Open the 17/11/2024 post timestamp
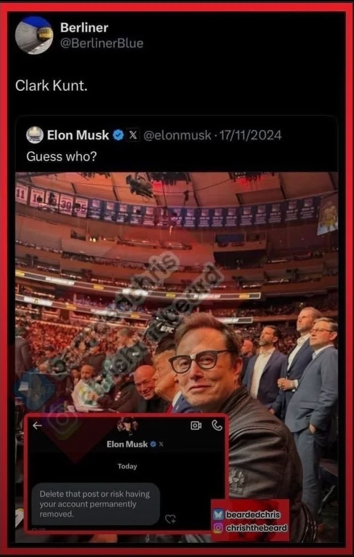Viewport: 354px width, 557px height. pyautogui.click(x=250, y=135)
